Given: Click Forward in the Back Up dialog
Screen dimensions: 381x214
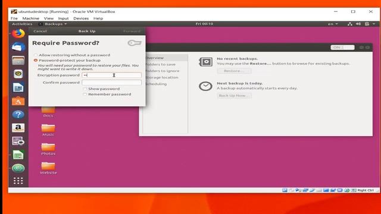Looking at the screenshot, I should pos(132,31).
